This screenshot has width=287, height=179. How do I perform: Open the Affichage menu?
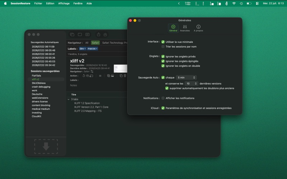coord(64,3)
